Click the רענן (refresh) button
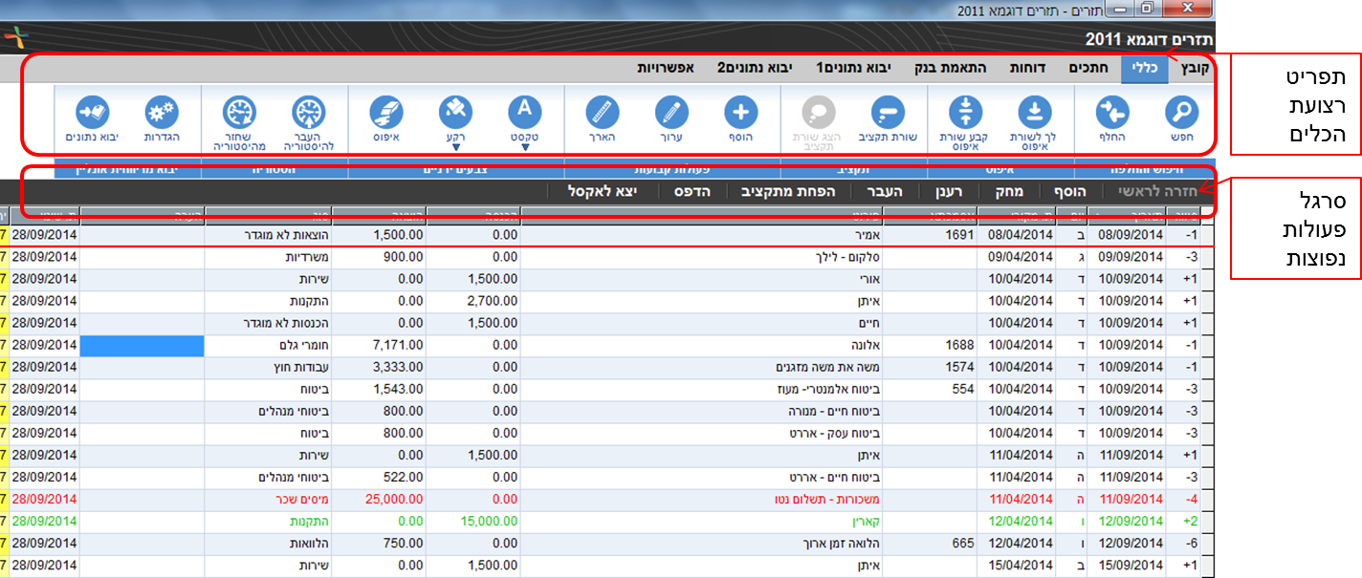Screen dimensions: 1362x578 coord(950,191)
